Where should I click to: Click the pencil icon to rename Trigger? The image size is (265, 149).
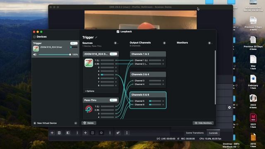(x=96, y=37)
